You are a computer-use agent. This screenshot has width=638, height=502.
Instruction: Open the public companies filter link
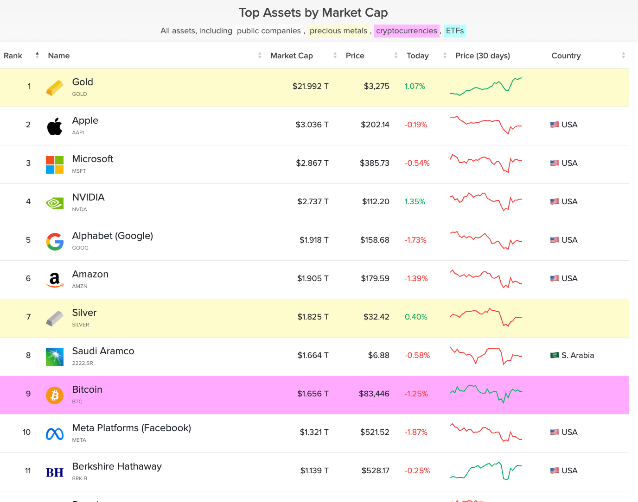point(269,31)
